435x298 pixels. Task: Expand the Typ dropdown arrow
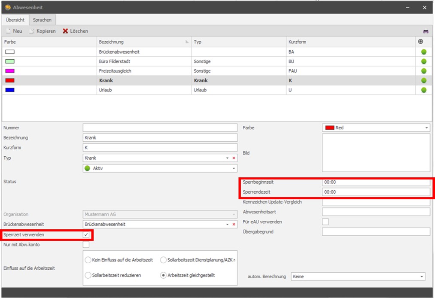pyautogui.click(x=227, y=158)
